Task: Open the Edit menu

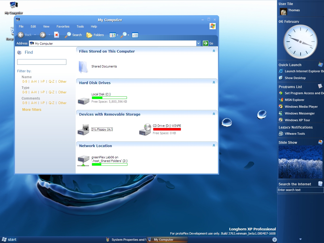Action: tap(33, 26)
